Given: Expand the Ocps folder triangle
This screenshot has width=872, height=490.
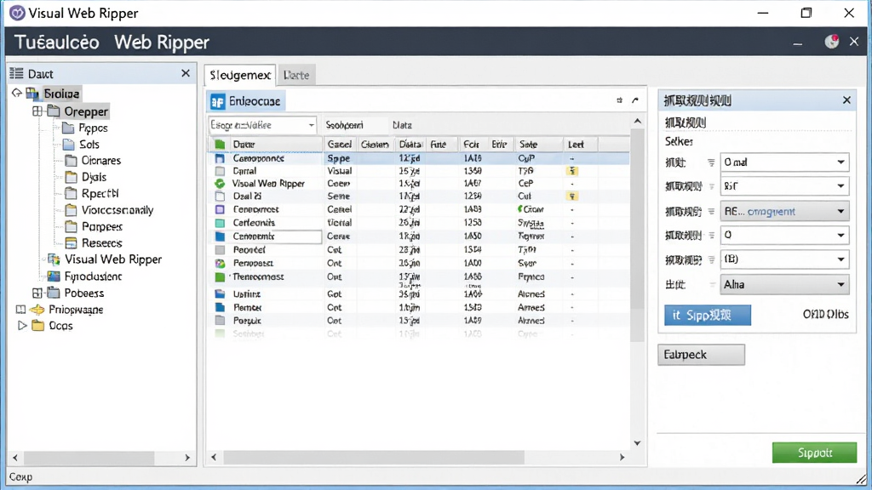Looking at the screenshot, I should pyautogui.click(x=21, y=326).
